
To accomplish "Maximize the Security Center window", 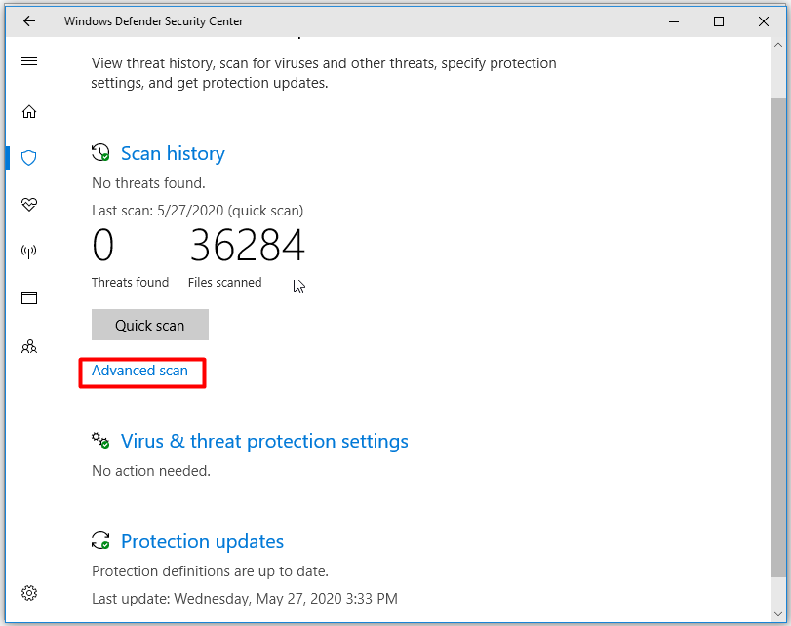I will 719,21.
